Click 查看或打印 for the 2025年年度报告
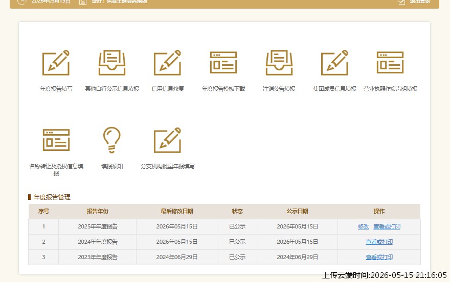The width and height of the screenshot is (450, 282). (387, 226)
